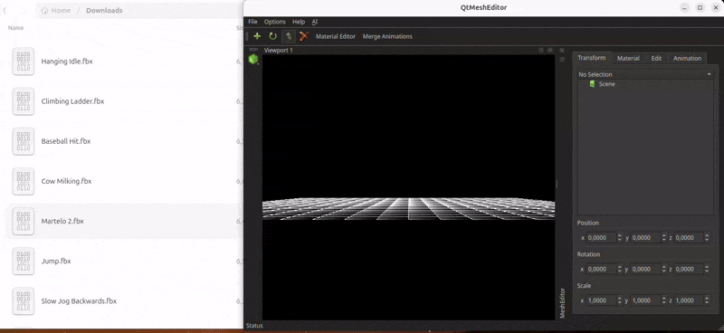Click the Status bar label
This screenshot has width=724, height=333.
(x=254, y=326)
